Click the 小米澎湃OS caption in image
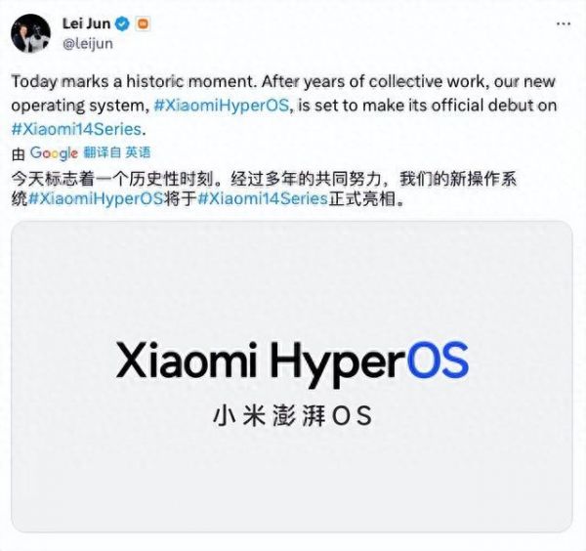 tap(293, 415)
